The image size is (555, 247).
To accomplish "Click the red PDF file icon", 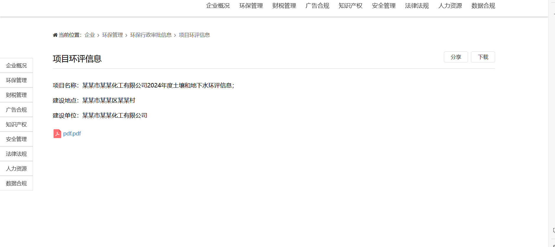I will tap(57, 134).
